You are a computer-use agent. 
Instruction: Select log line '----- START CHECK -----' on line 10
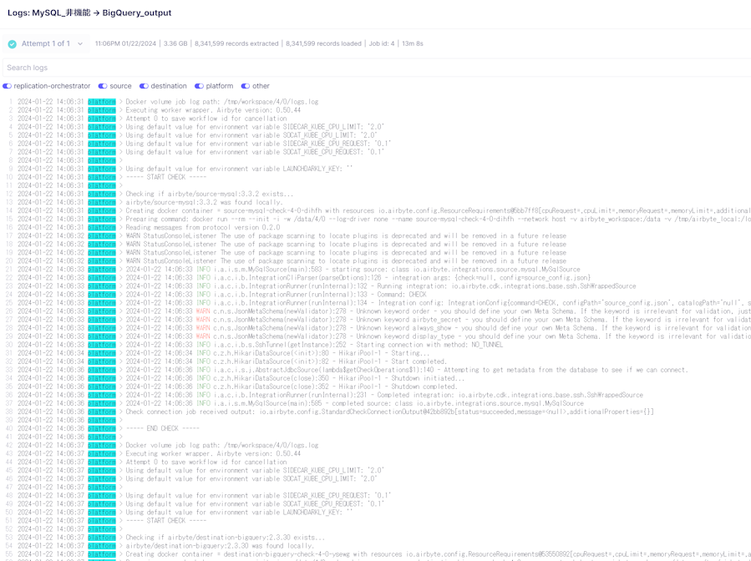(165, 177)
